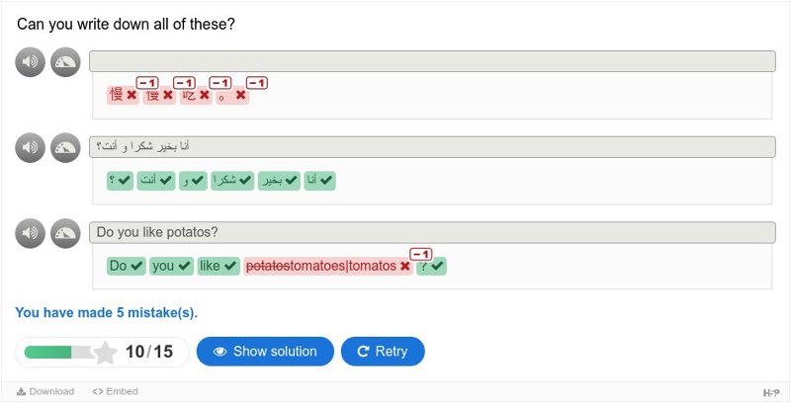This screenshot has height=403, width=791.
Task: Click the H5P logo icon
Action: [771, 393]
